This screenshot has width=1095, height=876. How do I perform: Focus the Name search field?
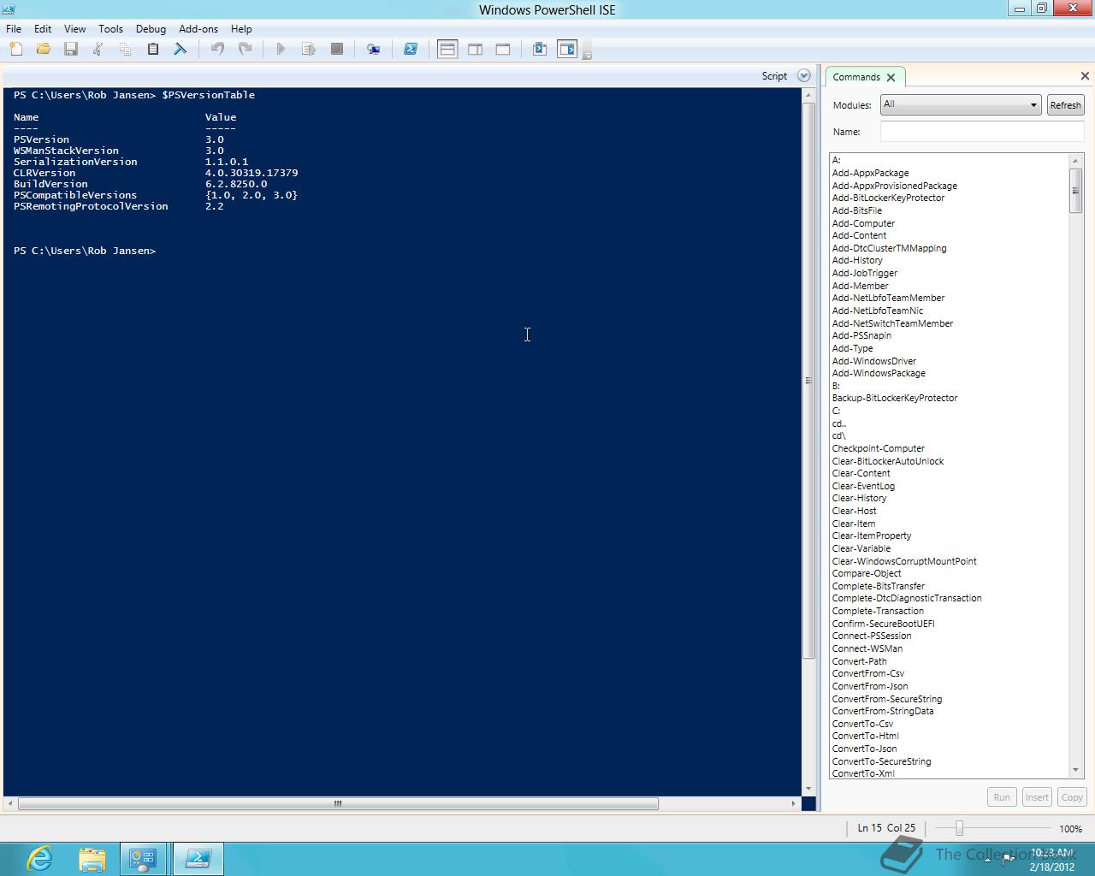[982, 132]
